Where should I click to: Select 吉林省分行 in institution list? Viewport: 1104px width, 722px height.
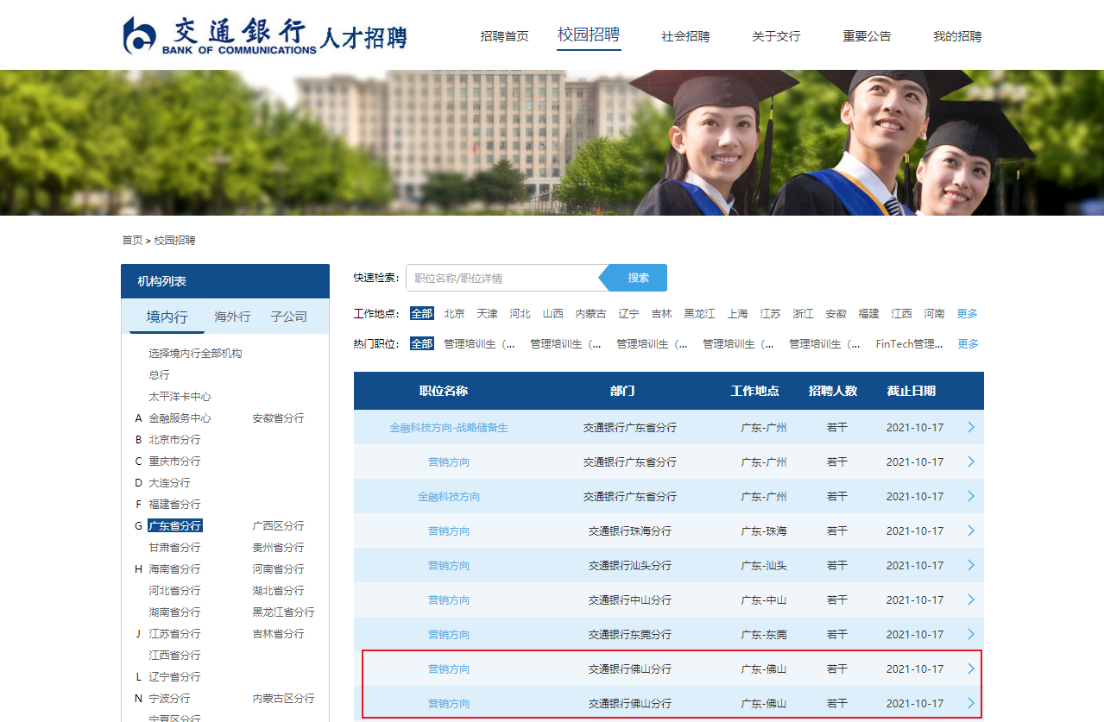pos(278,633)
